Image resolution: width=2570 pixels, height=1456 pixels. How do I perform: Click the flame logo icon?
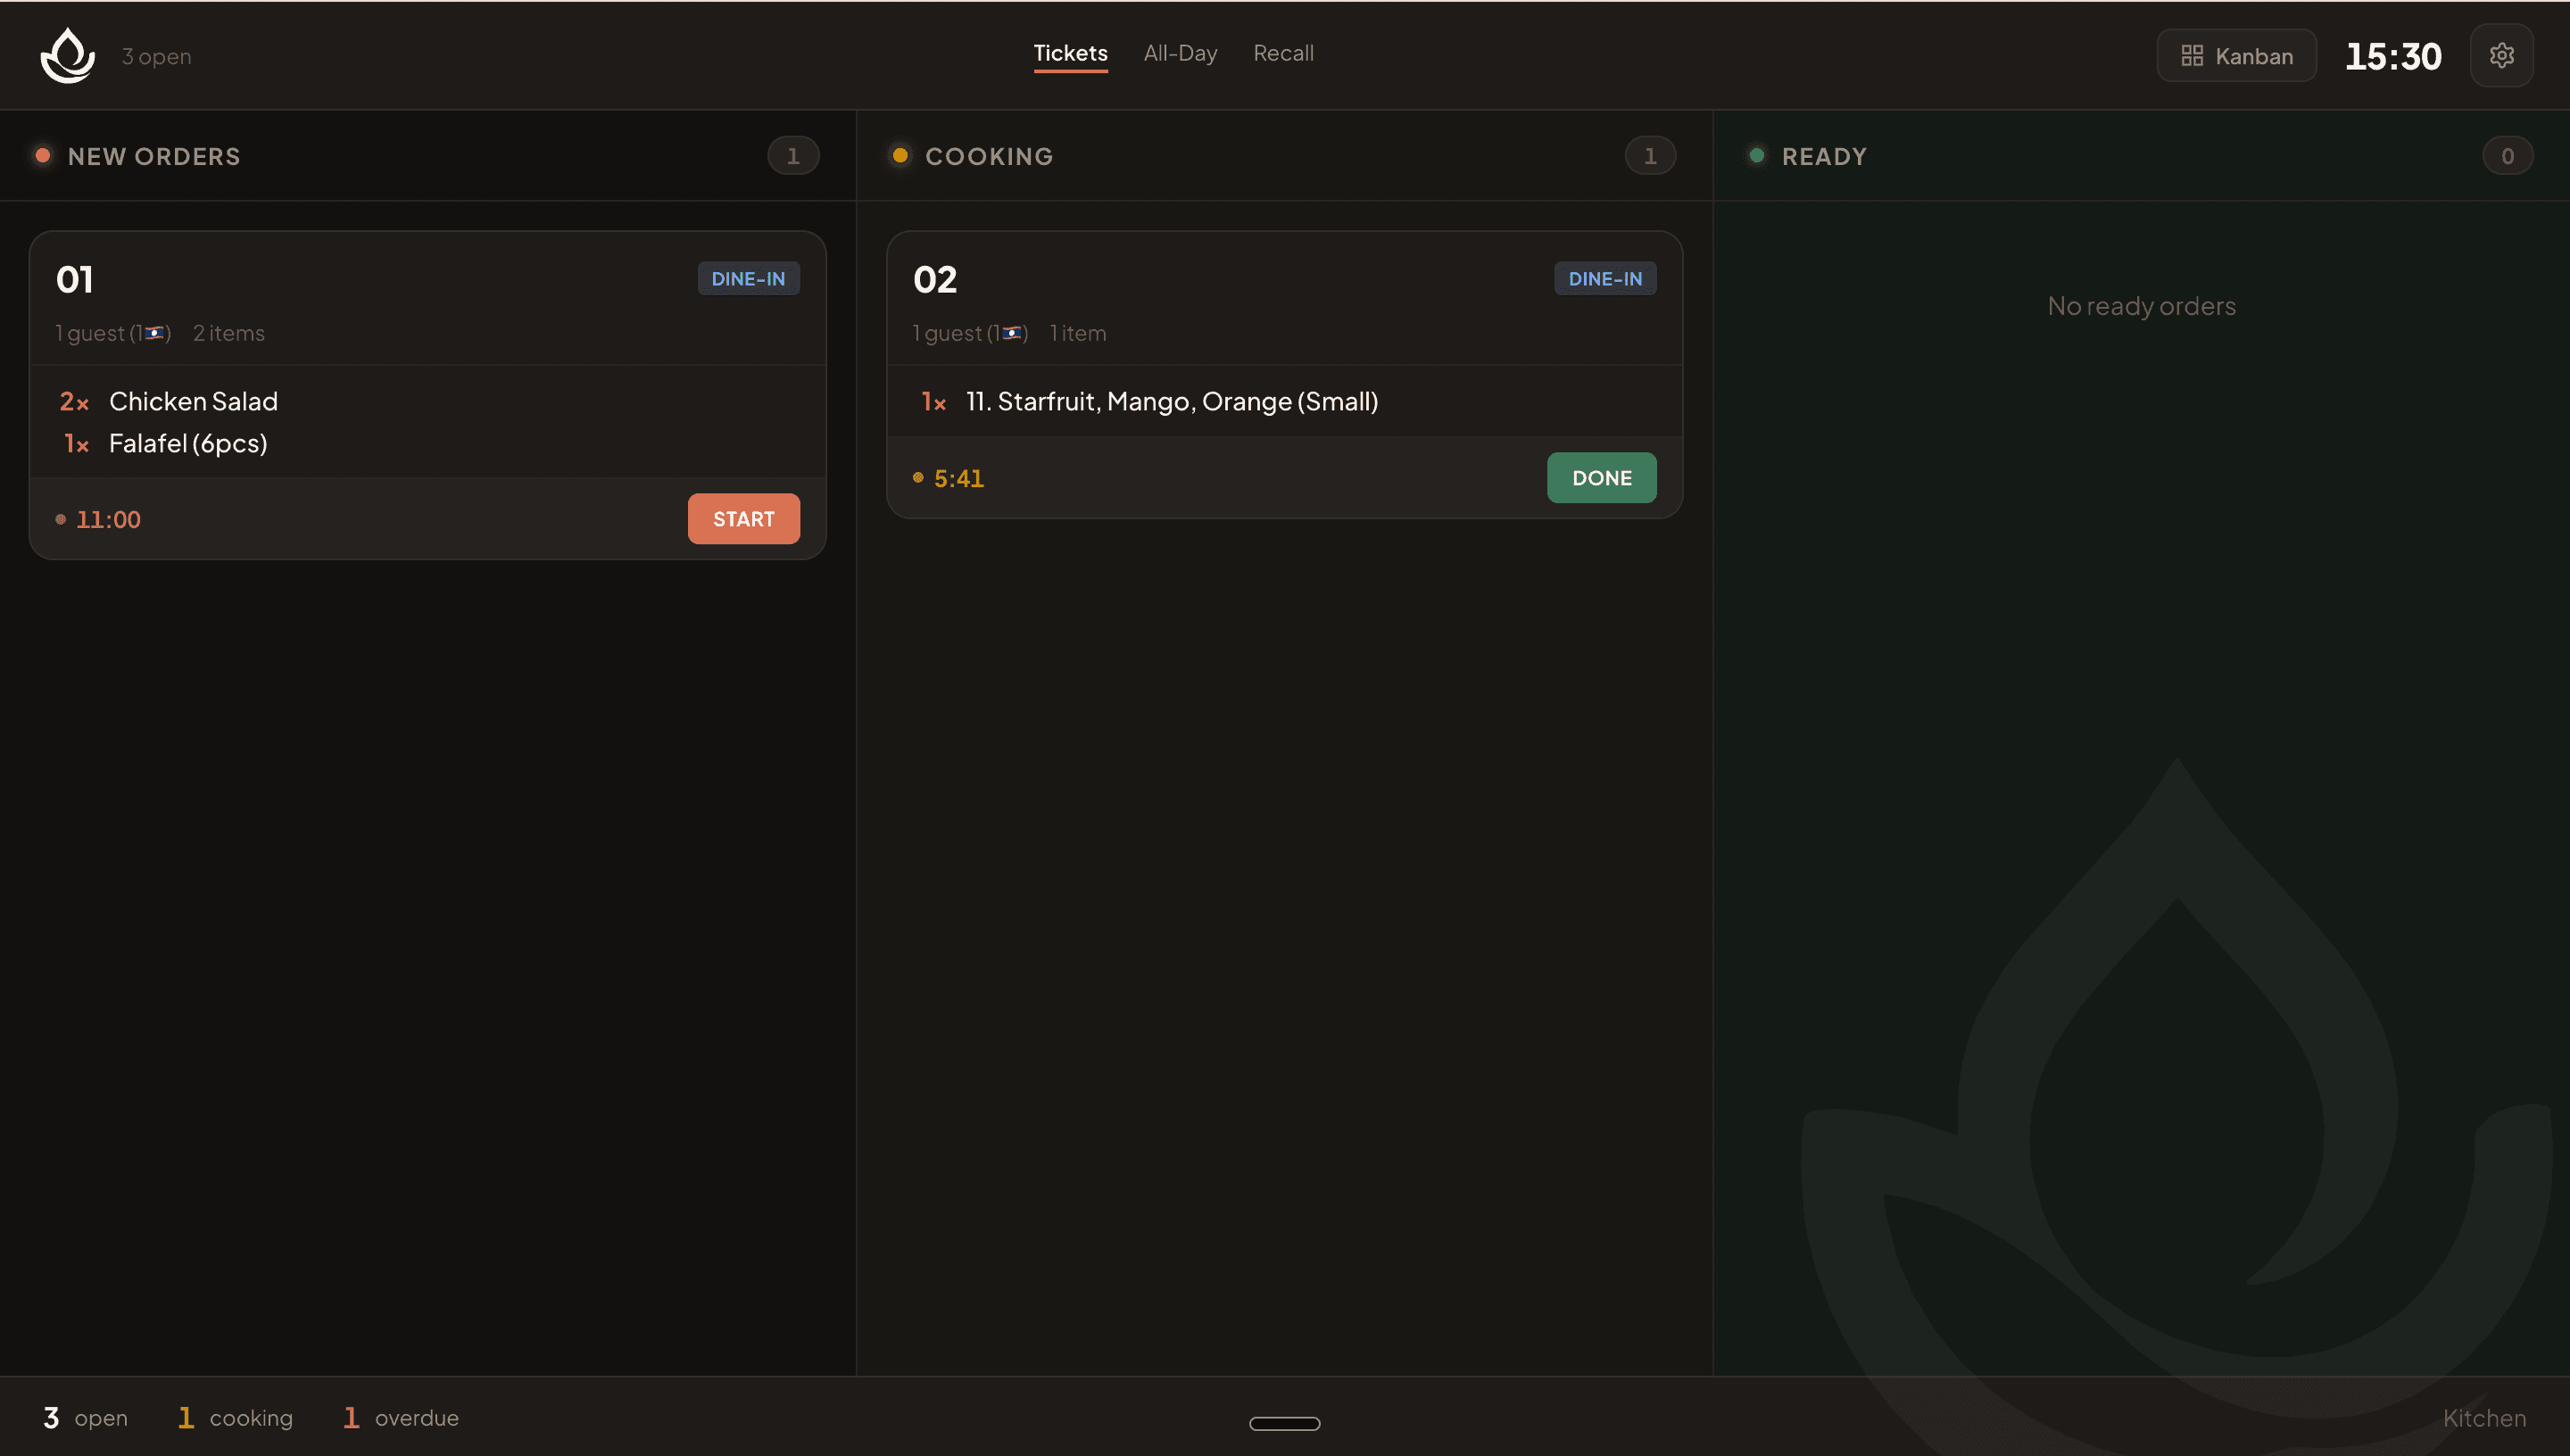point(68,55)
